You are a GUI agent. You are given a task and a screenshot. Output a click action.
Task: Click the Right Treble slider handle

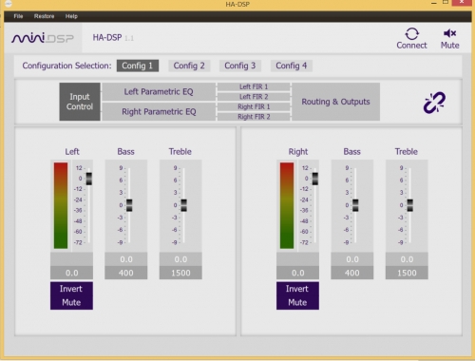409,205
